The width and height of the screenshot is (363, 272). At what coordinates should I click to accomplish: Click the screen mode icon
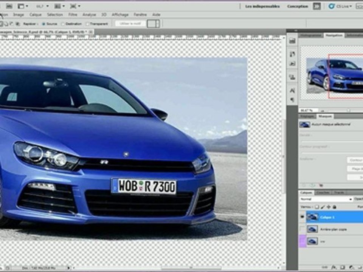coord(73,6)
